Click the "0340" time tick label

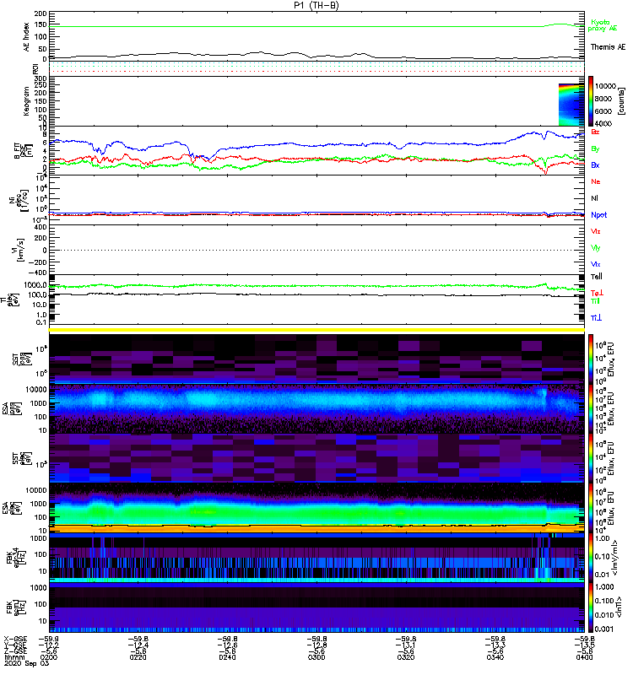(495, 657)
